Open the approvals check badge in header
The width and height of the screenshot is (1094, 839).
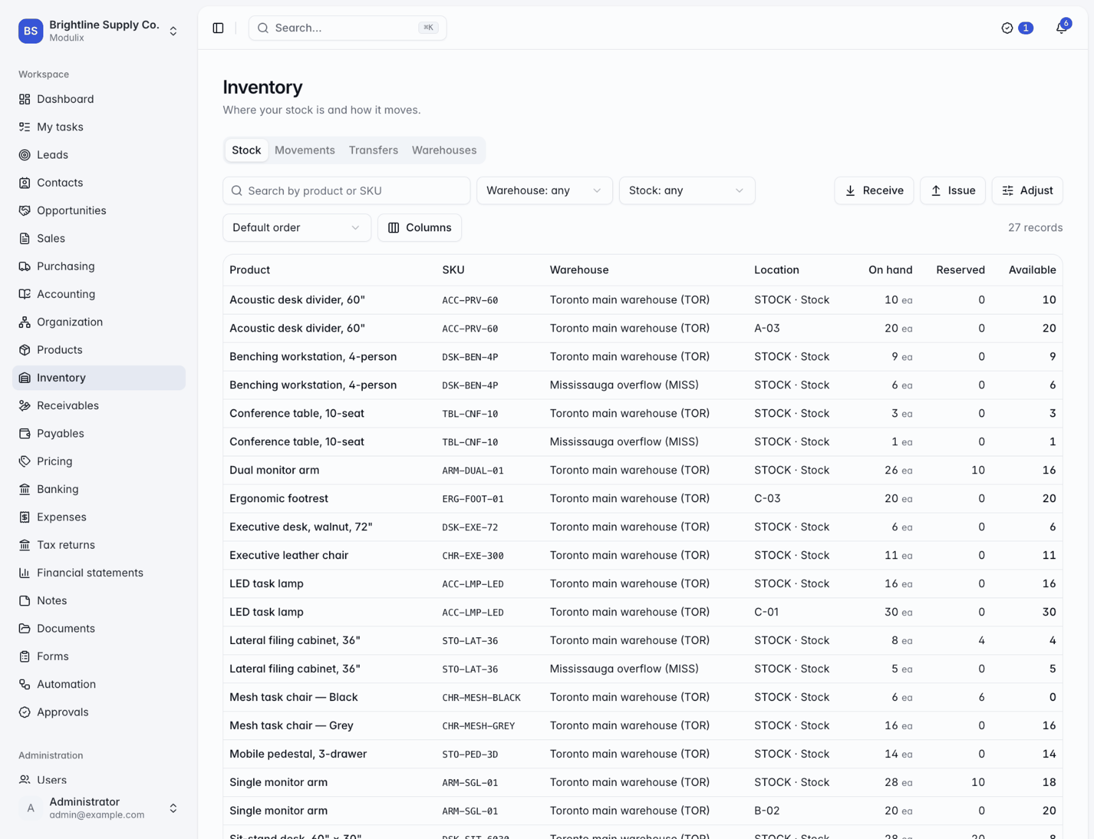1017,28
